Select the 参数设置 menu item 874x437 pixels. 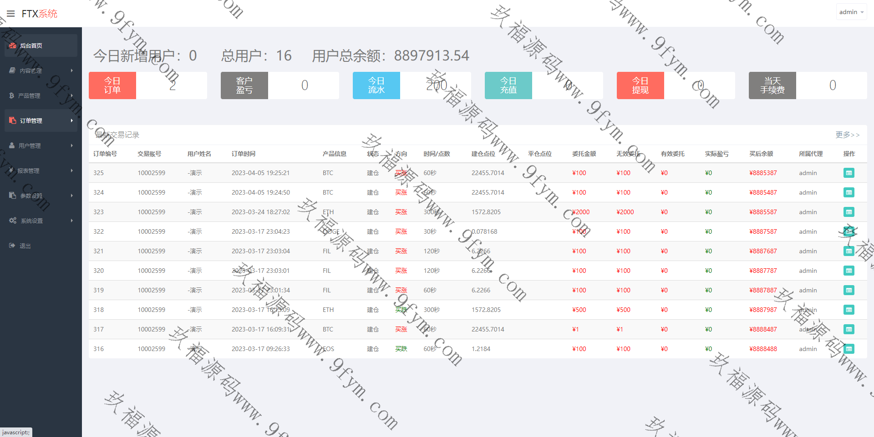click(x=31, y=196)
